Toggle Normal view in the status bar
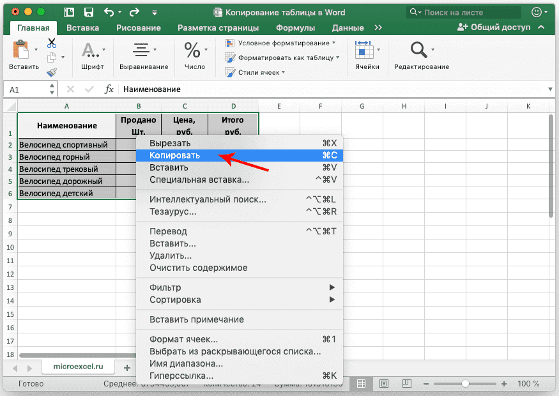 point(362,383)
